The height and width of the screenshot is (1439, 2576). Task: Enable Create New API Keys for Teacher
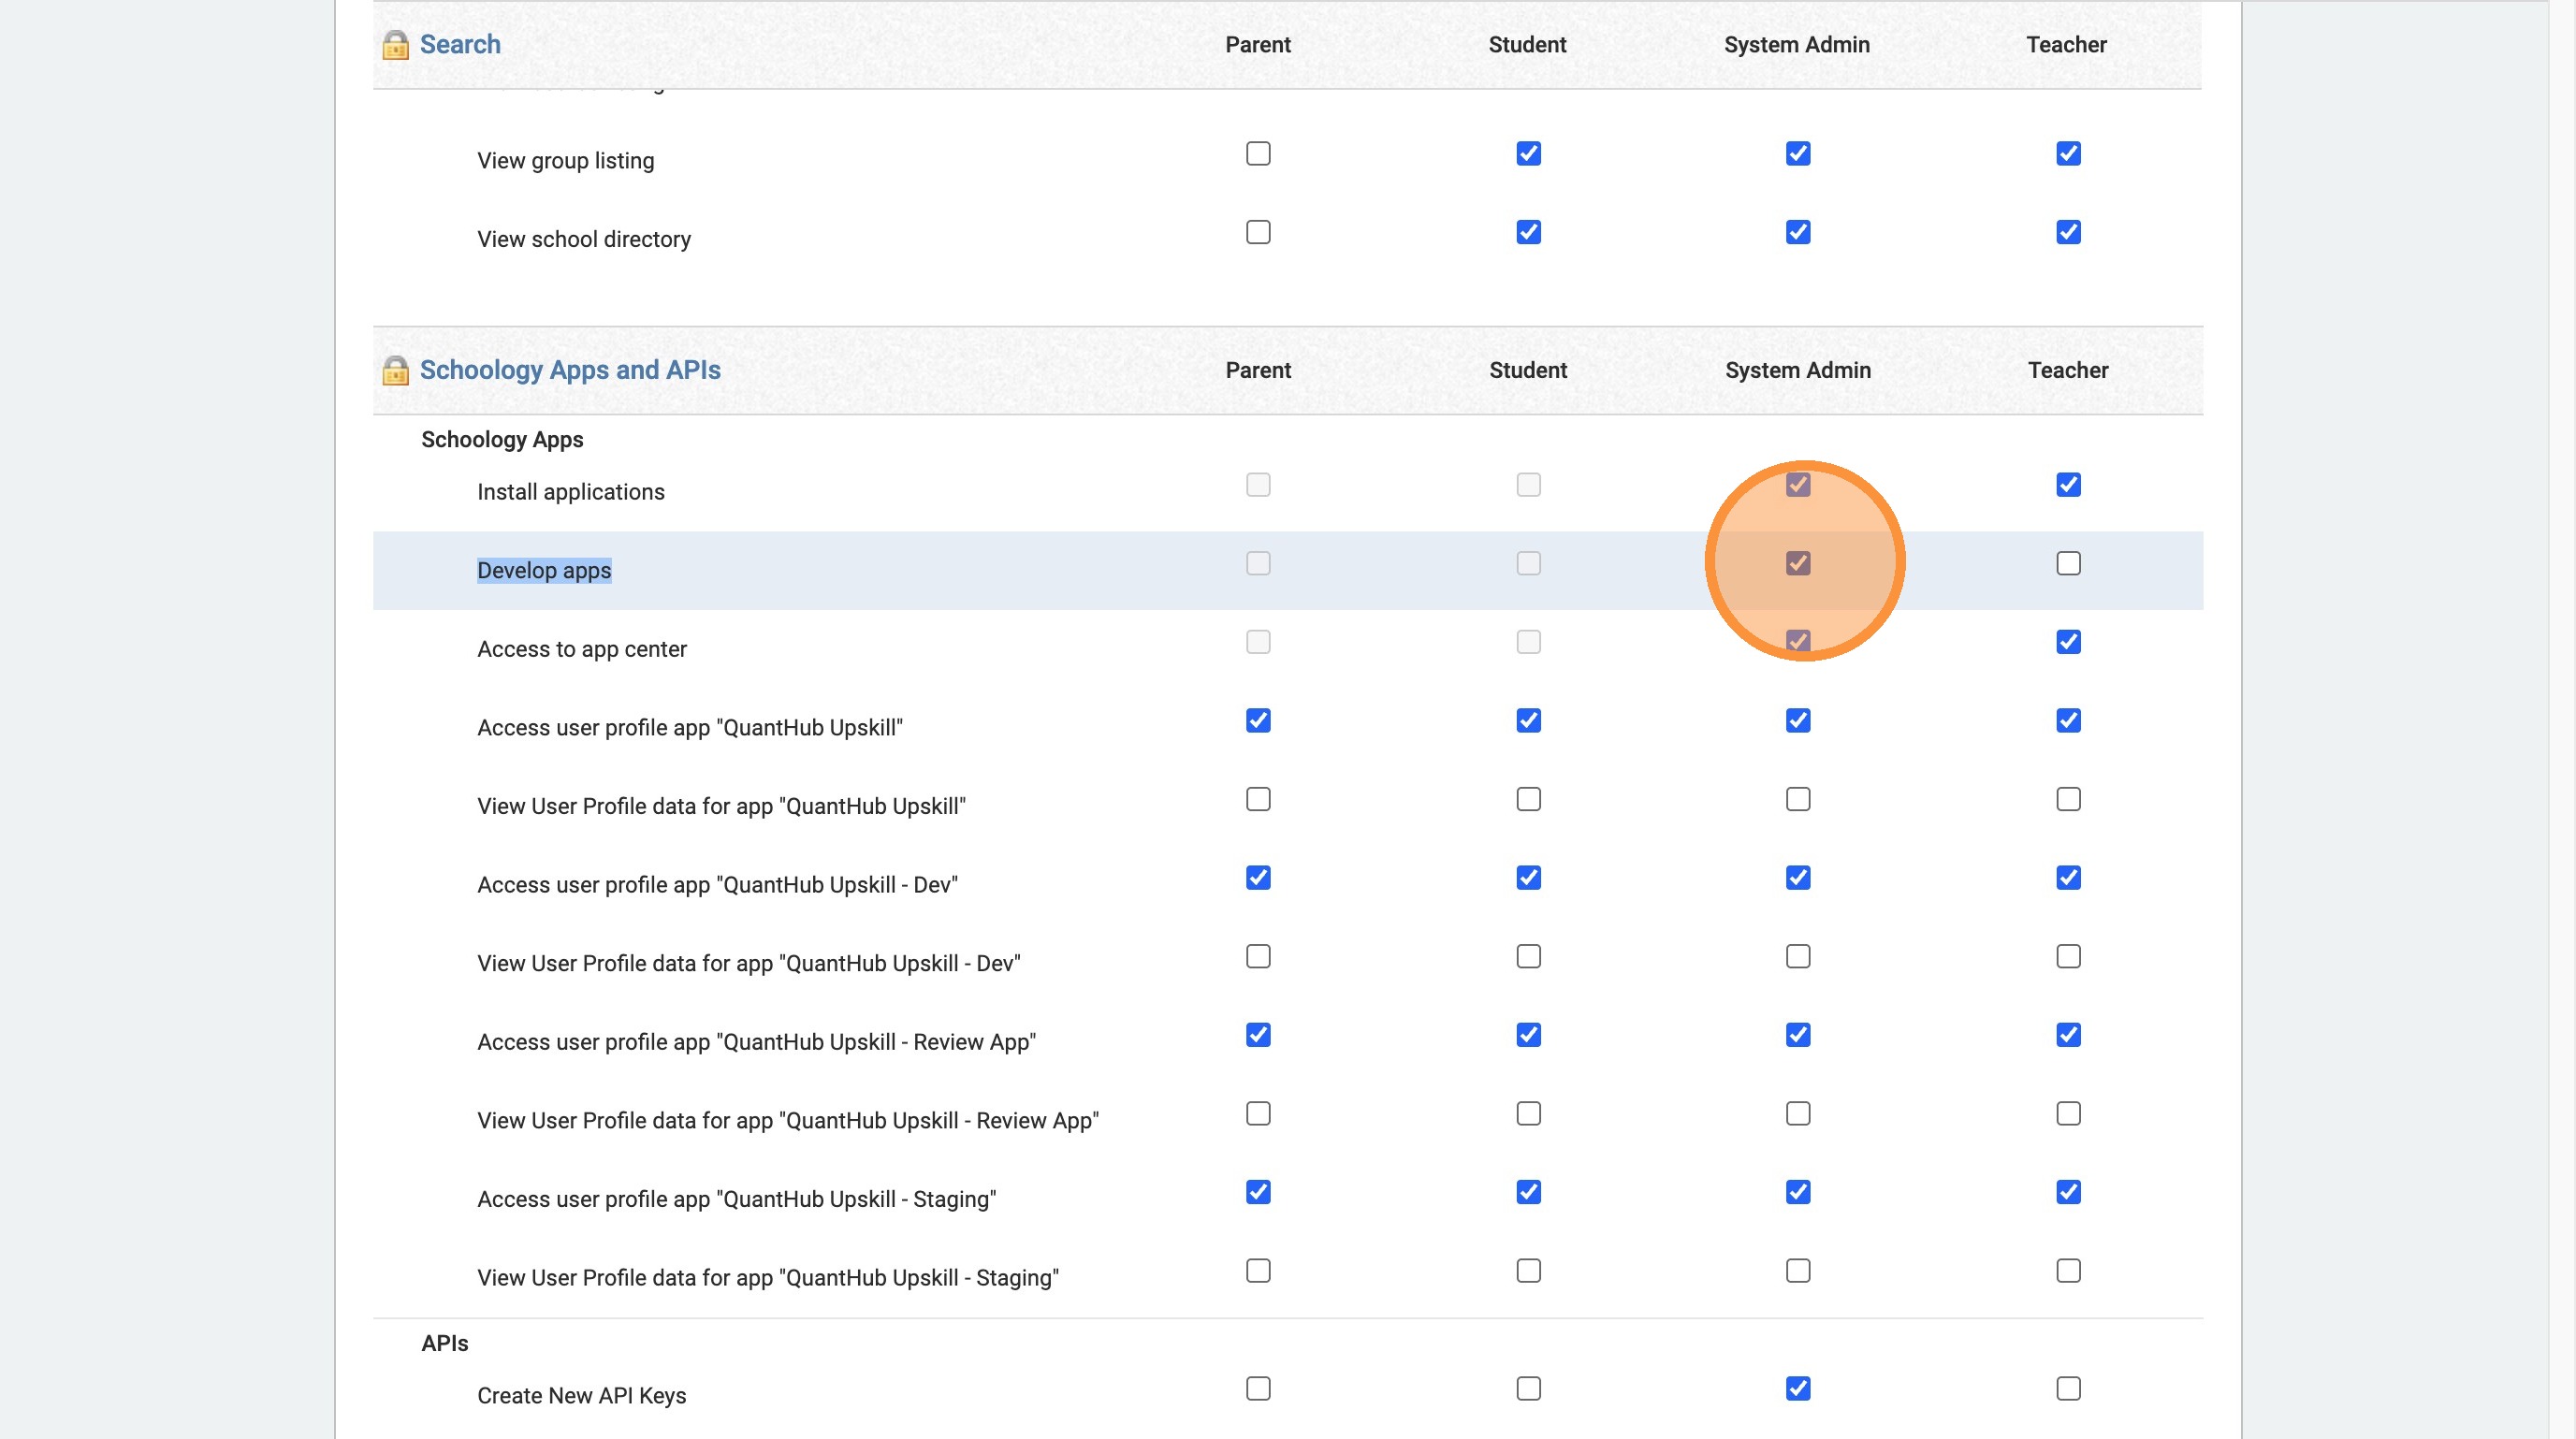2068,1388
